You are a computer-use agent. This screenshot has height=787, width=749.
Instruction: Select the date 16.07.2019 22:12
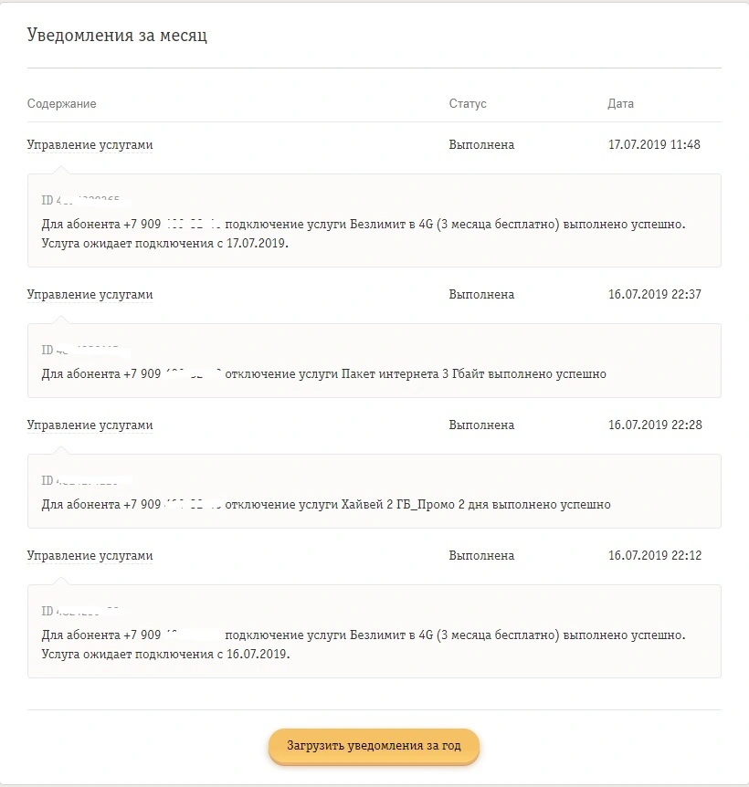click(655, 555)
